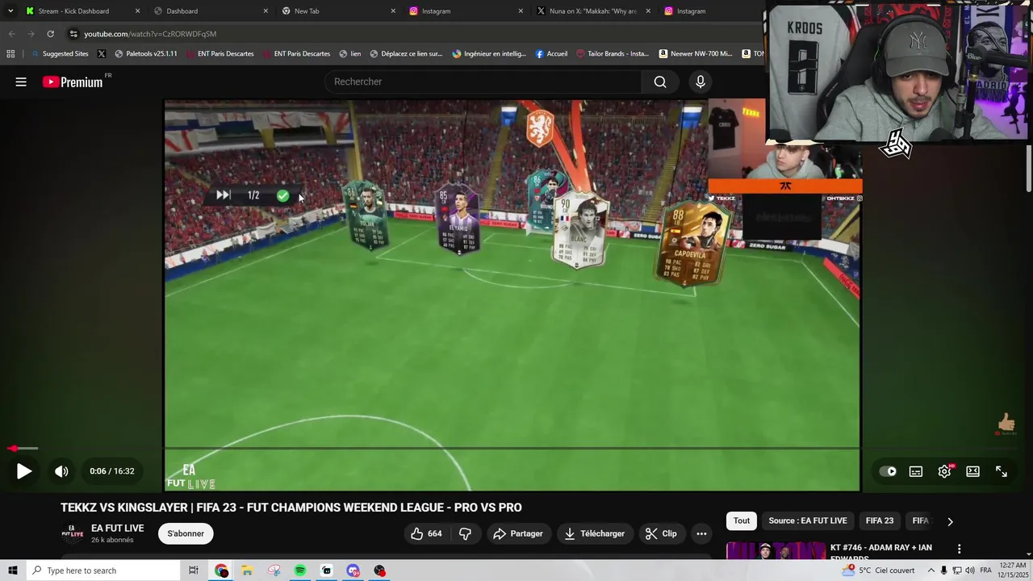The height and width of the screenshot is (581, 1033).
Task: Open KT #746 - Adam Ray video title
Action: 881,552
